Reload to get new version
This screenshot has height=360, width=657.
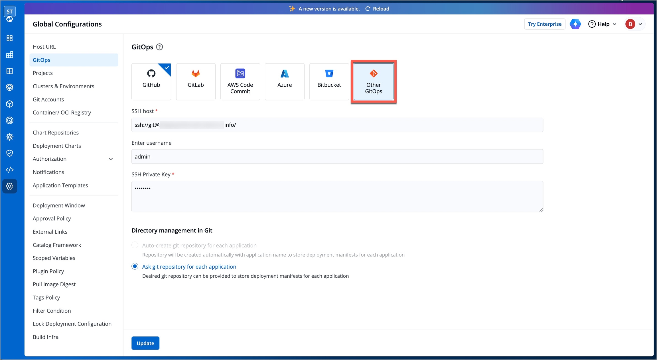pos(377,9)
